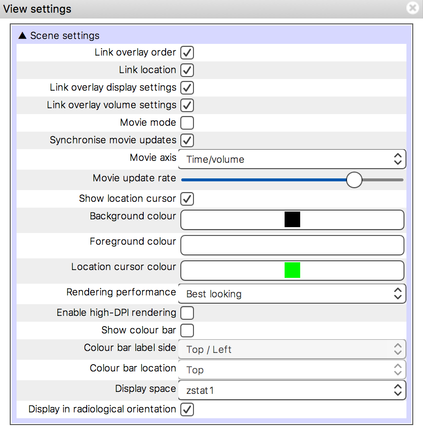The image size is (423, 428).
Task: Disable Display in radiological orientation
Action: click(187, 409)
